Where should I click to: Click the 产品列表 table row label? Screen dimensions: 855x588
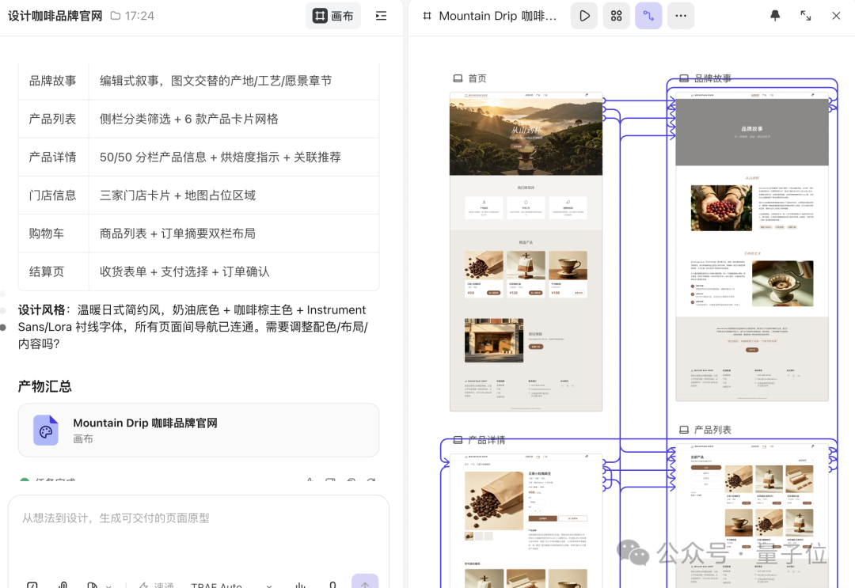click(x=53, y=119)
